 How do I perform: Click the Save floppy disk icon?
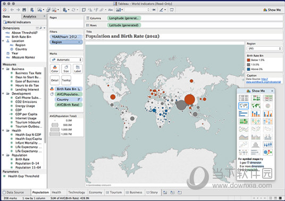[x=24, y=10]
